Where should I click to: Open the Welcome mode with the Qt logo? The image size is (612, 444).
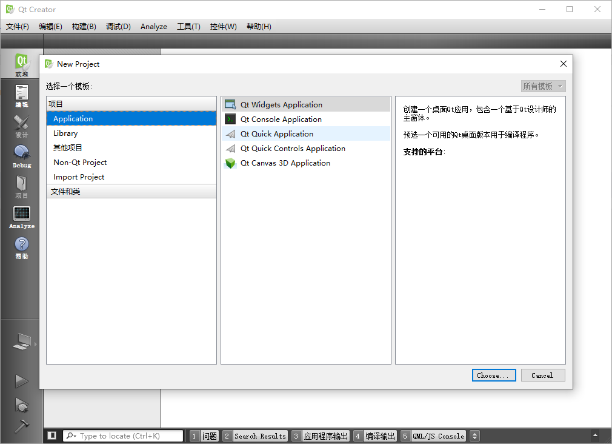(x=21, y=64)
